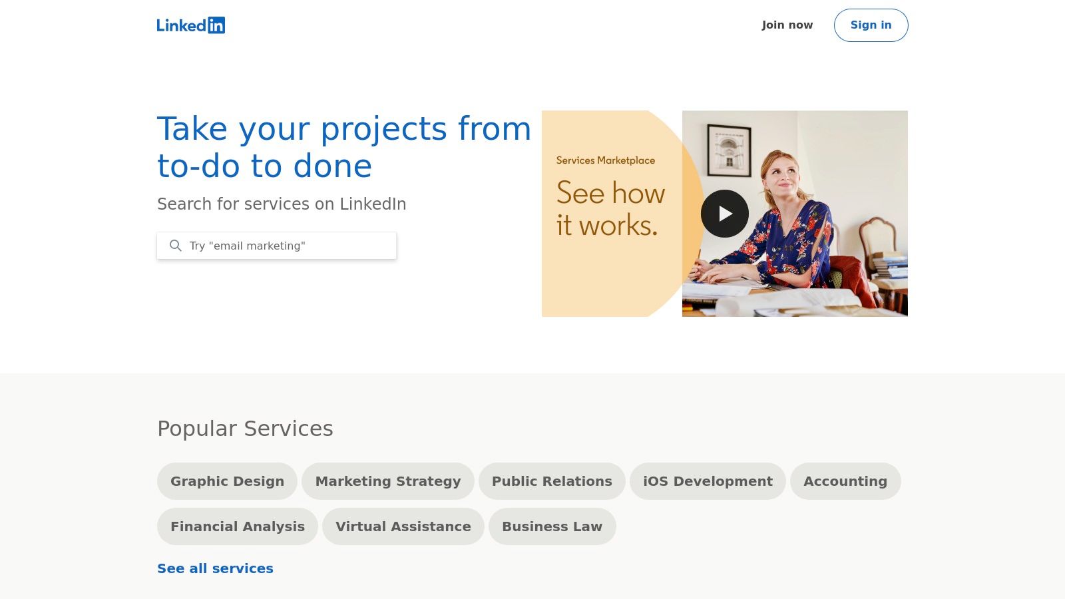
Task: Open See all services
Action: coord(215,568)
